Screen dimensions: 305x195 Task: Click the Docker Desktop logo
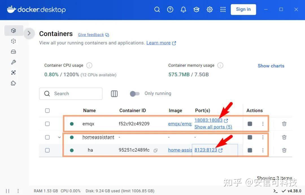click(x=36, y=10)
